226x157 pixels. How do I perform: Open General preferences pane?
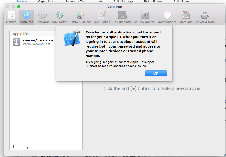pyautogui.click(x=12, y=17)
